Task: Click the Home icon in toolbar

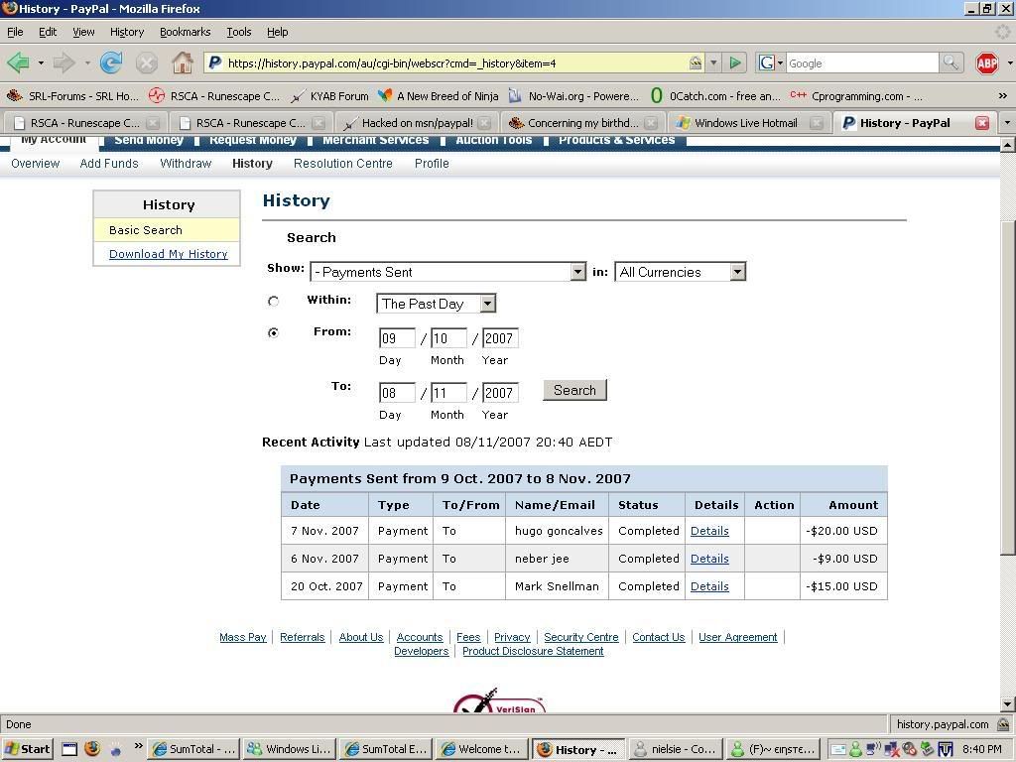Action: pos(182,63)
